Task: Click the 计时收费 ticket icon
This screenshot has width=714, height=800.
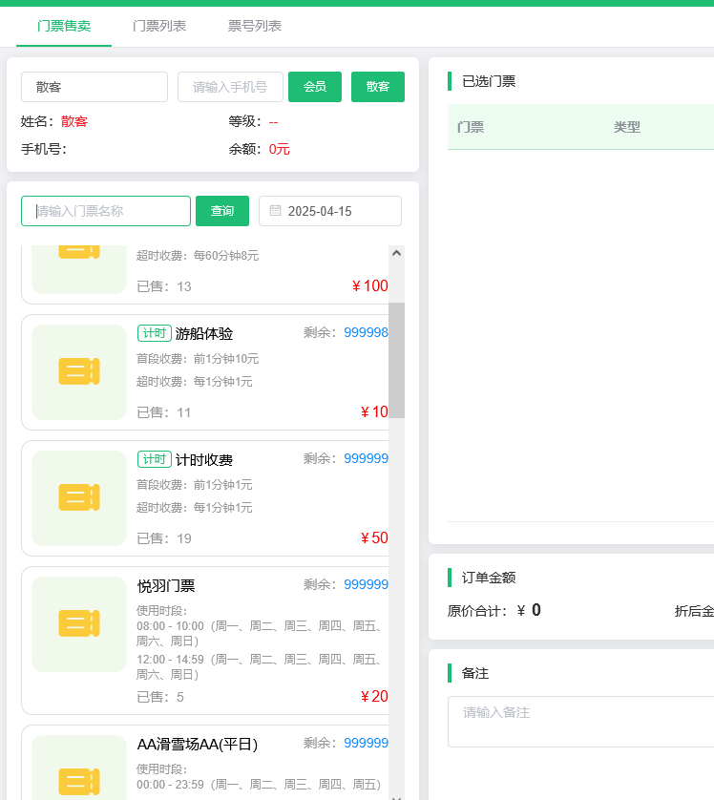Action: [x=79, y=498]
